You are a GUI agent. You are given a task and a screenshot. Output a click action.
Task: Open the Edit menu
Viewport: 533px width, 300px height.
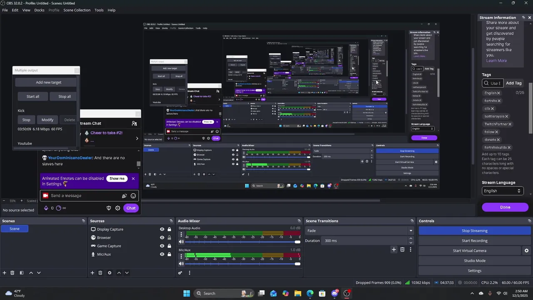(15, 10)
